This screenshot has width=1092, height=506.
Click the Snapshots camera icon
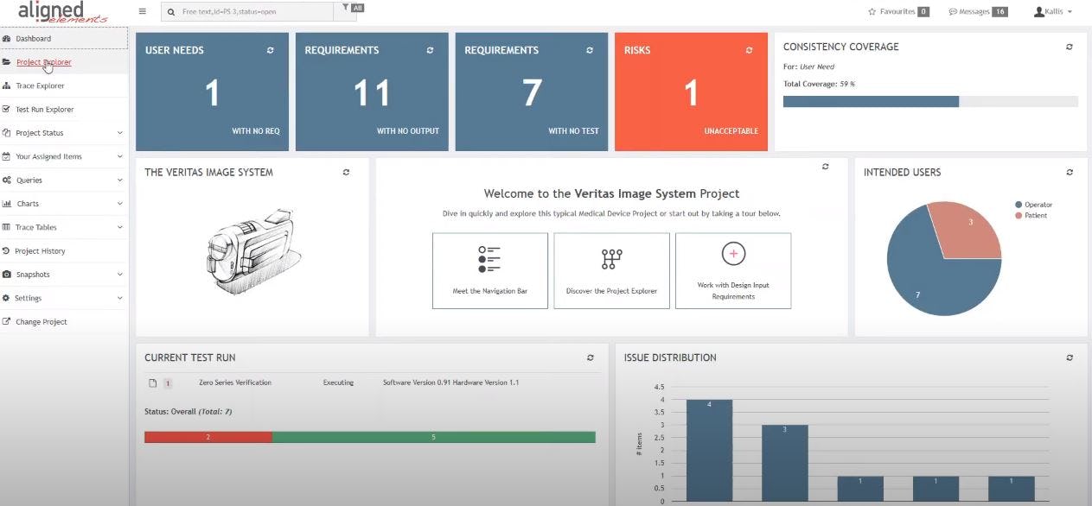[10, 274]
